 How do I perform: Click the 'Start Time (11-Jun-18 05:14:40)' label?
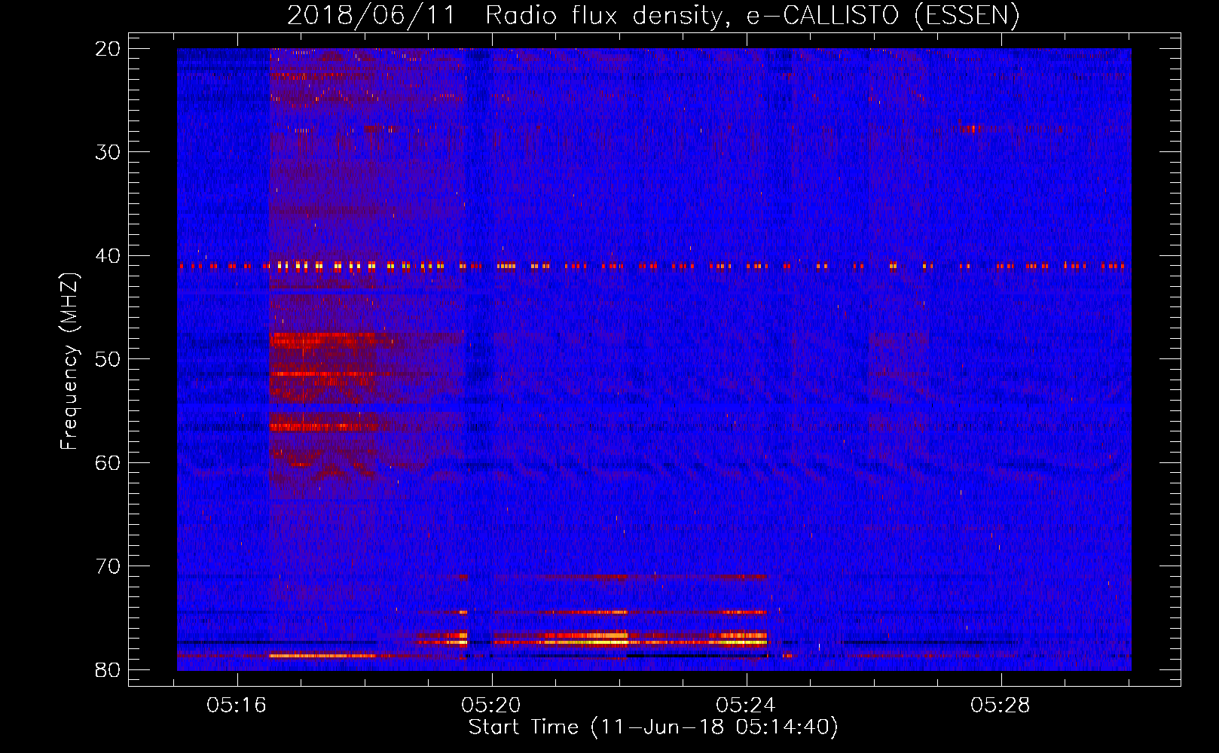(653, 727)
